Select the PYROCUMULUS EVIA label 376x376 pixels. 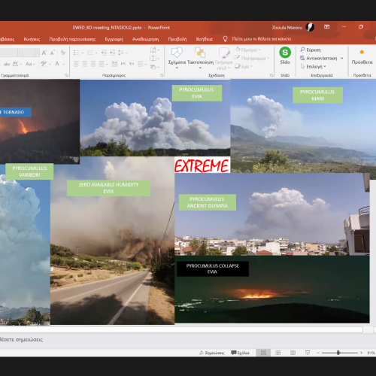197,93
